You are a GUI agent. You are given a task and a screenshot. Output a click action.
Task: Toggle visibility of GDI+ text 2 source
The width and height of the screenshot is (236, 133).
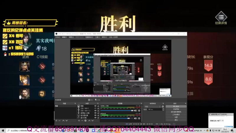pos(95,111)
